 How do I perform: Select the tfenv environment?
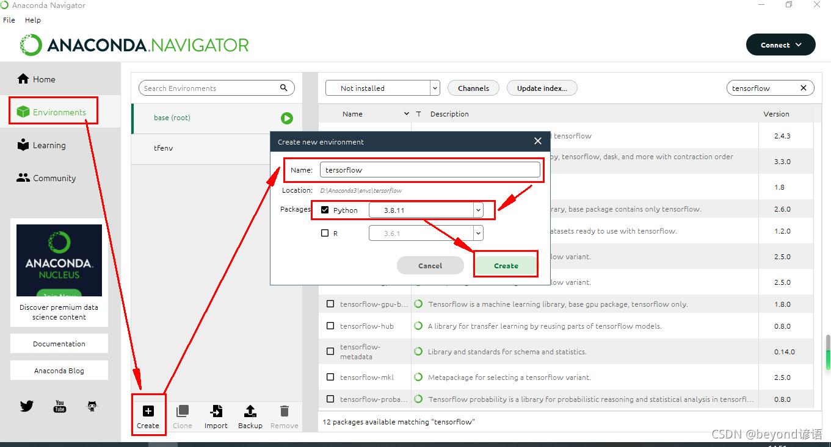pyautogui.click(x=217, y=149)
